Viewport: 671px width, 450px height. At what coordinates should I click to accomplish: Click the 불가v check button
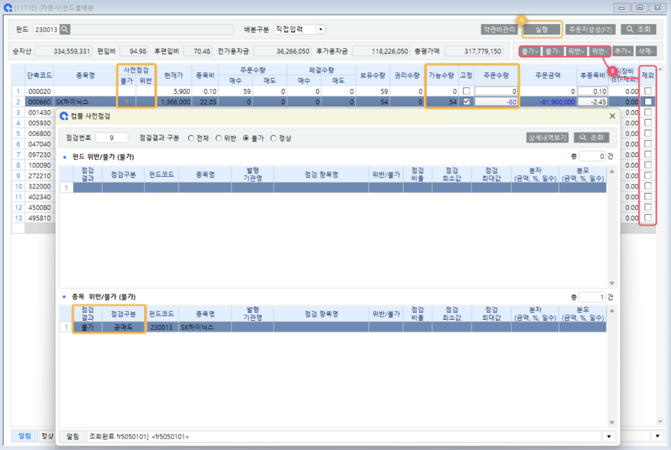[530, 51]
